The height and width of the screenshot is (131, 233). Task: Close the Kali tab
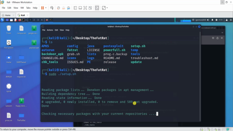28,15
